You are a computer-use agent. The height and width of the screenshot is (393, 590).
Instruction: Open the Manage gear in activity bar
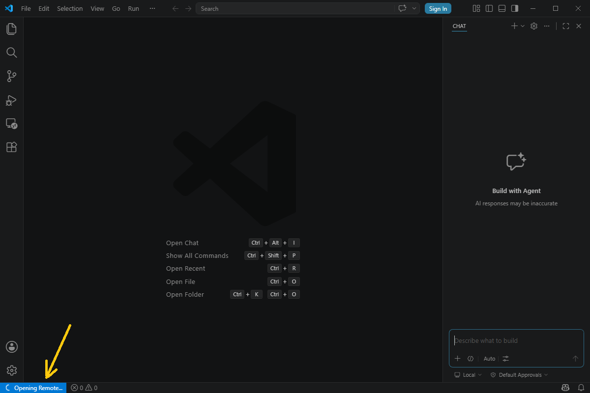[11, 370]
